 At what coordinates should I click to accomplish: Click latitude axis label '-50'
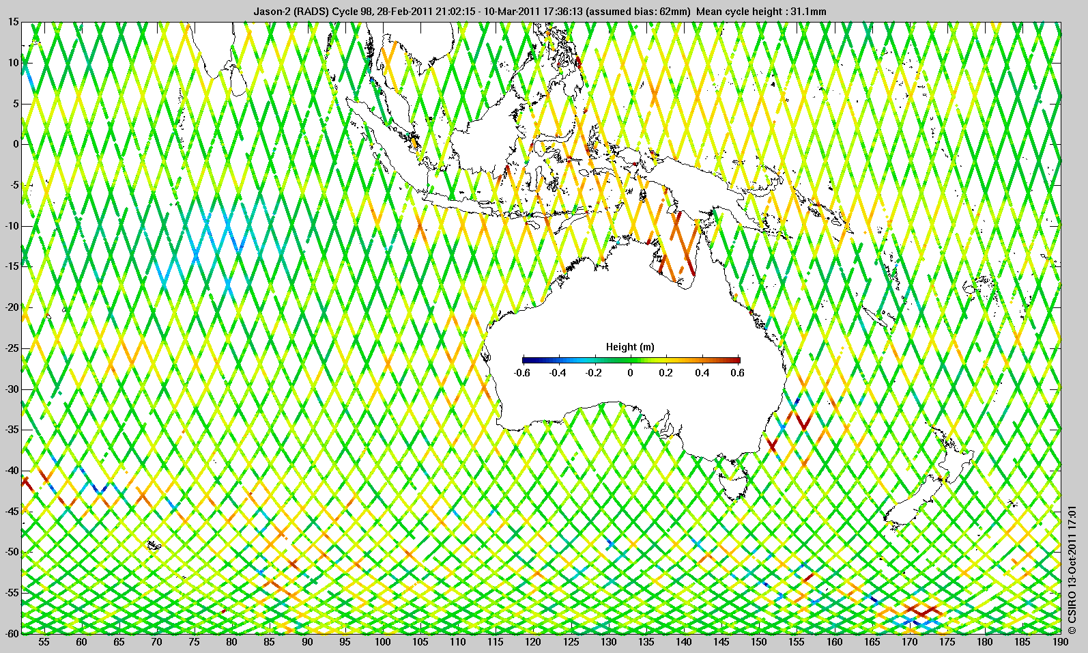pyautogui.click(x=12, y=552)
